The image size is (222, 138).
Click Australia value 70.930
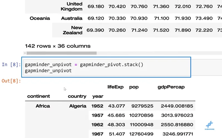(x=139, y=18)
